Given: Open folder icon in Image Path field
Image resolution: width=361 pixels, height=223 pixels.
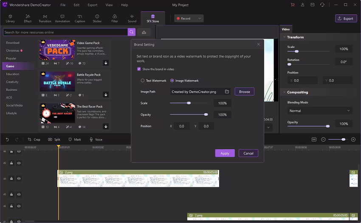Looking at the screenshot, I should coord(227,92).
